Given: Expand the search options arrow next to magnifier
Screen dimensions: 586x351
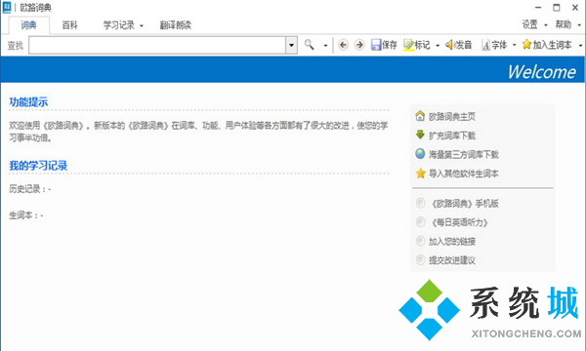Looking at the screenshot, I should [325, 46].
